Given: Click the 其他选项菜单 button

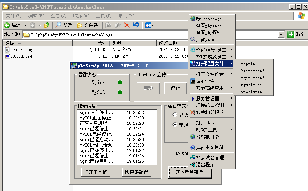Looking at the screenshot, I should (190, 172).
